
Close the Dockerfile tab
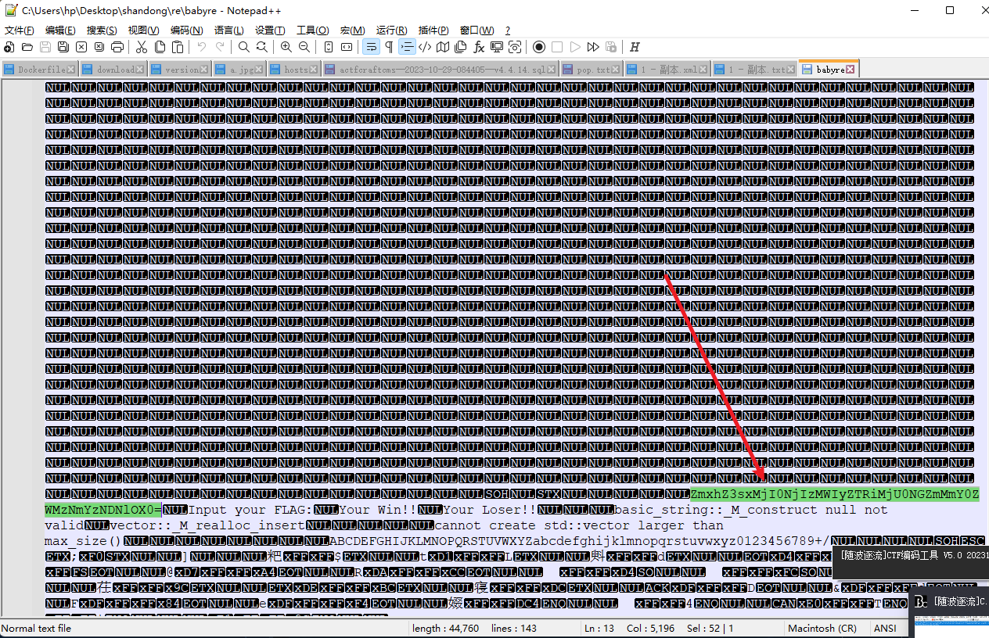point(72,70)
